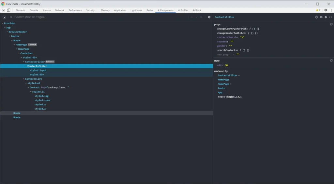This screenshot has height=184, width=334.
Task: Go to next search result arrow
Action: [x=196, y=17]
